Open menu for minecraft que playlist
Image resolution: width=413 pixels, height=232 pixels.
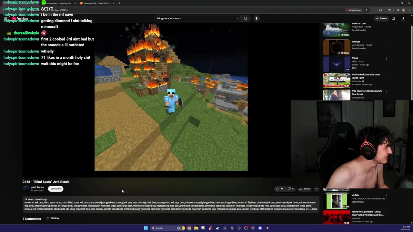pyautogui.click(x=387, y=24)
